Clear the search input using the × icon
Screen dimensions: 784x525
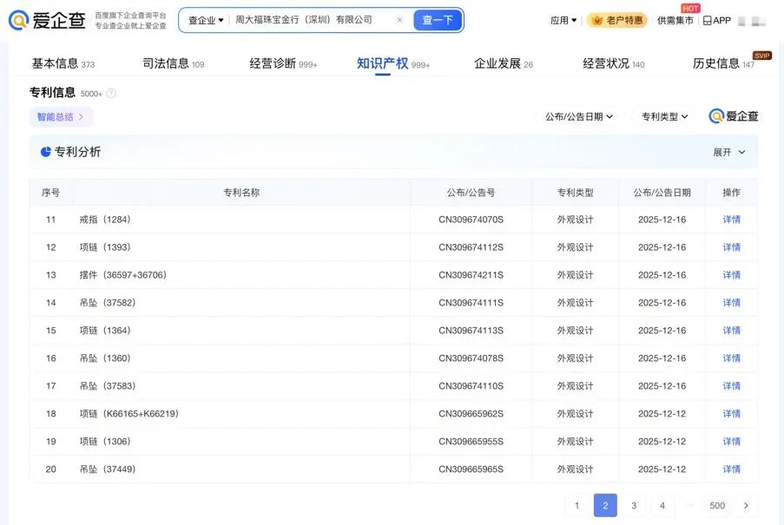399,19
